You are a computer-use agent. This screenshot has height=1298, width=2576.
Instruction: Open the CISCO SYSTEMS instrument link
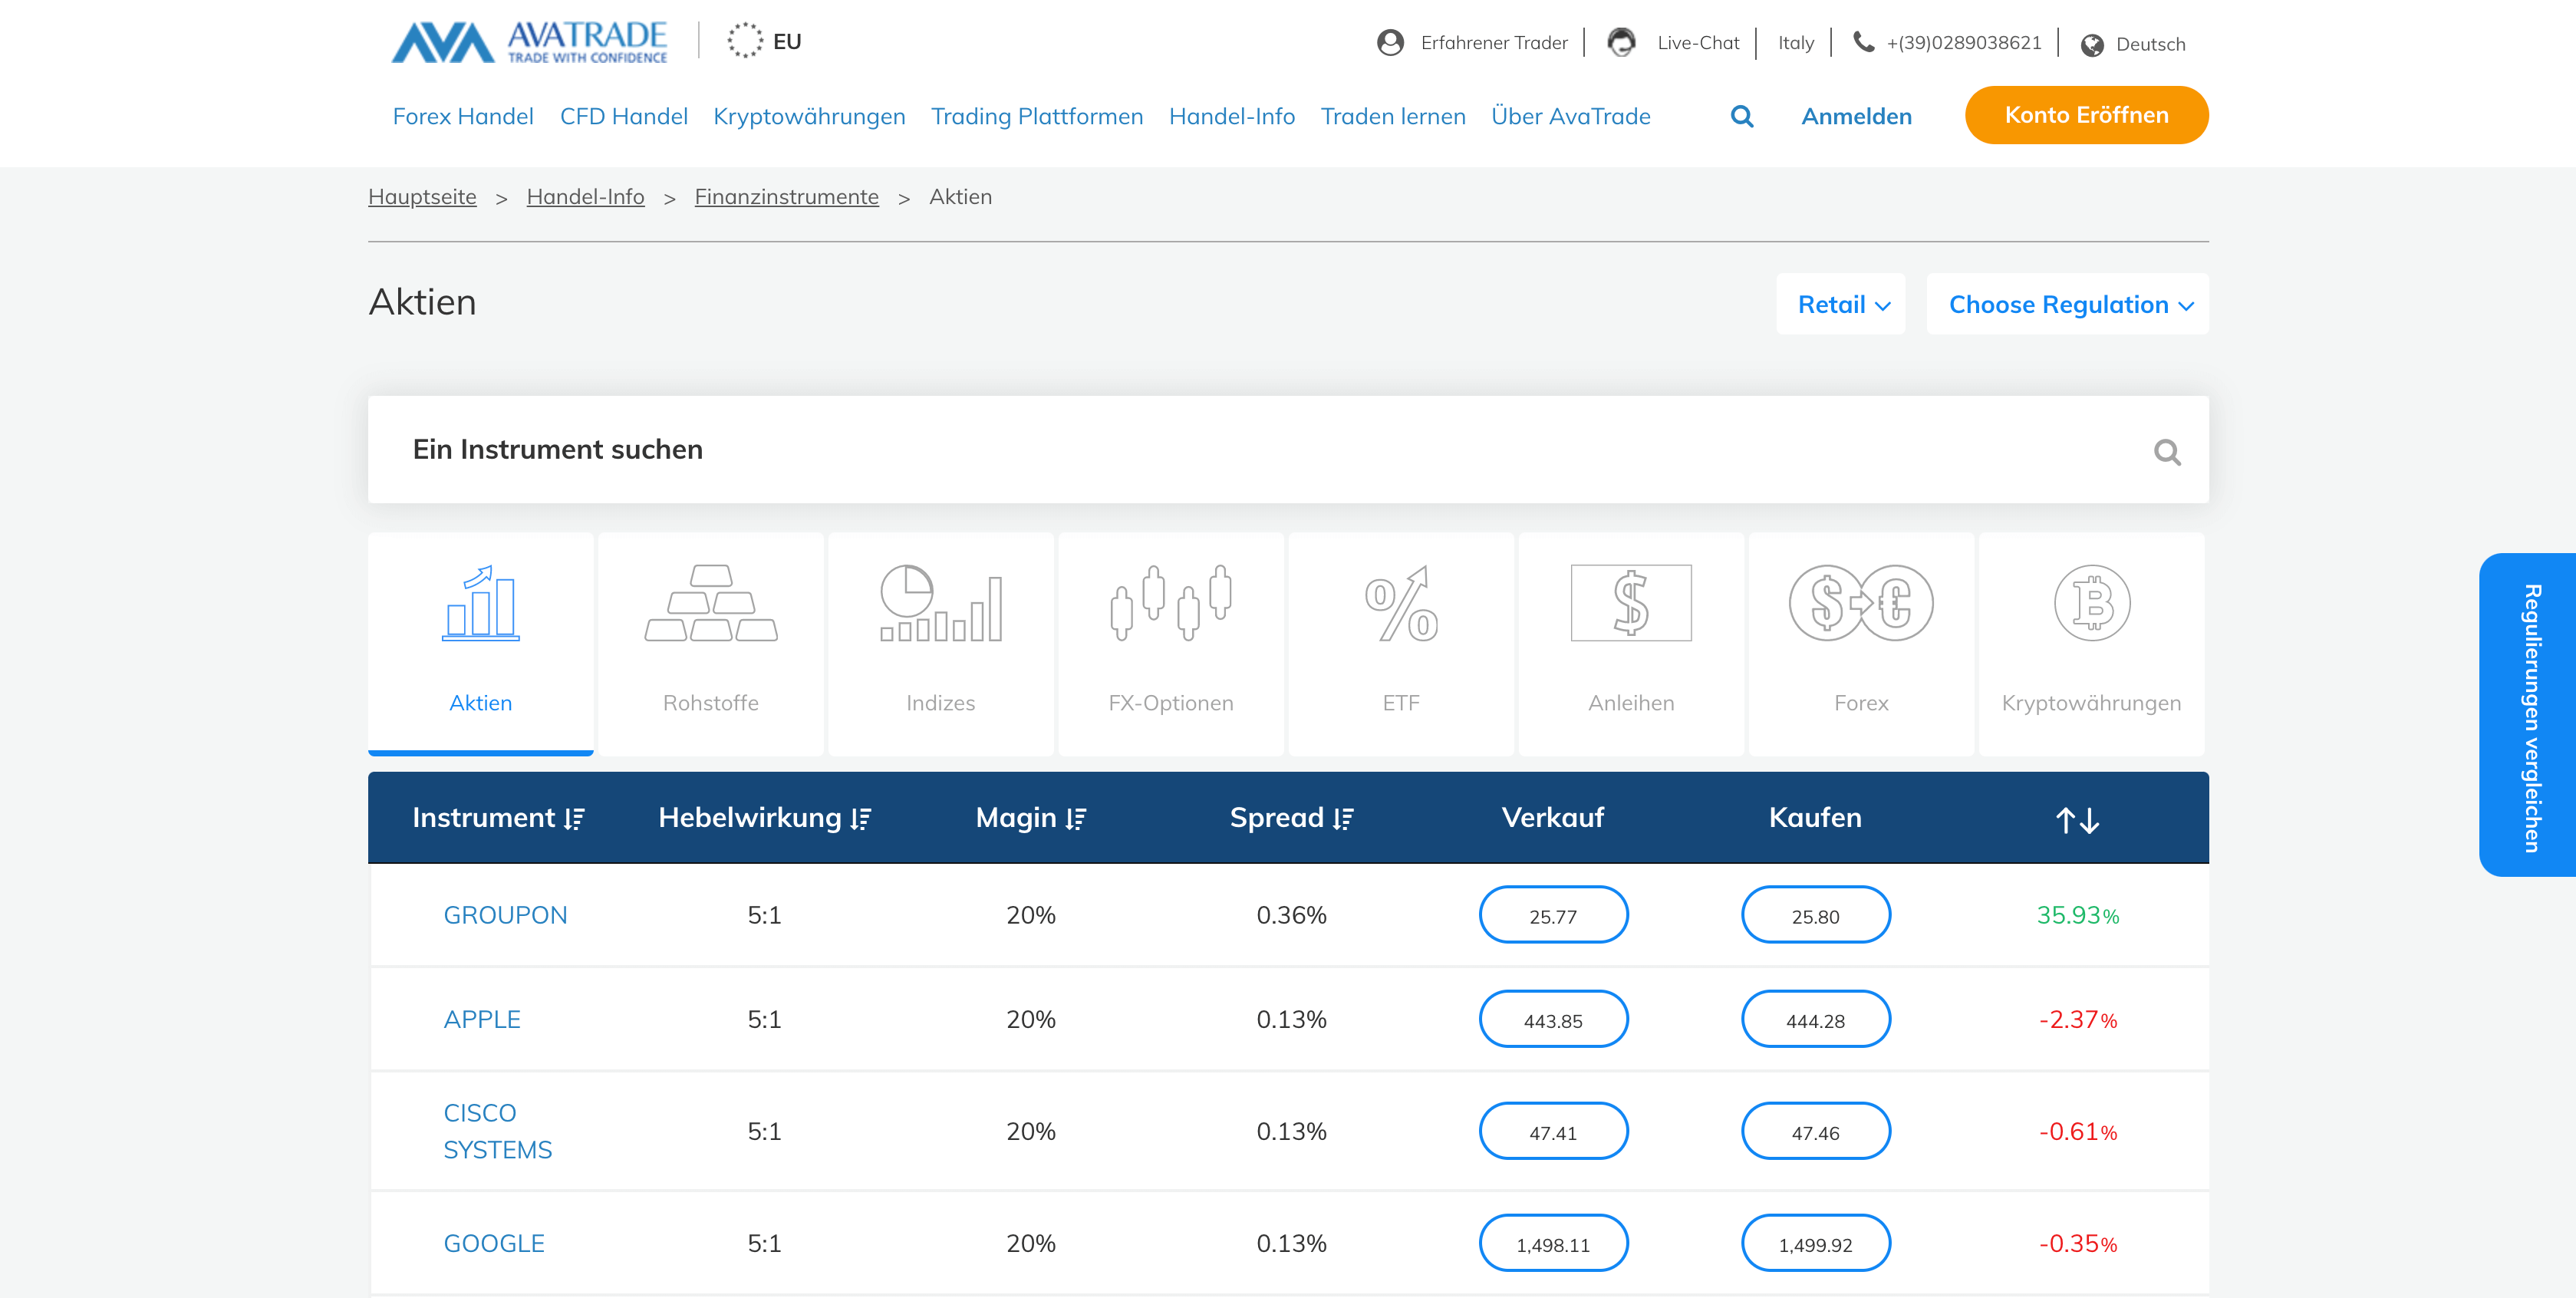(x=497, y=1131)
